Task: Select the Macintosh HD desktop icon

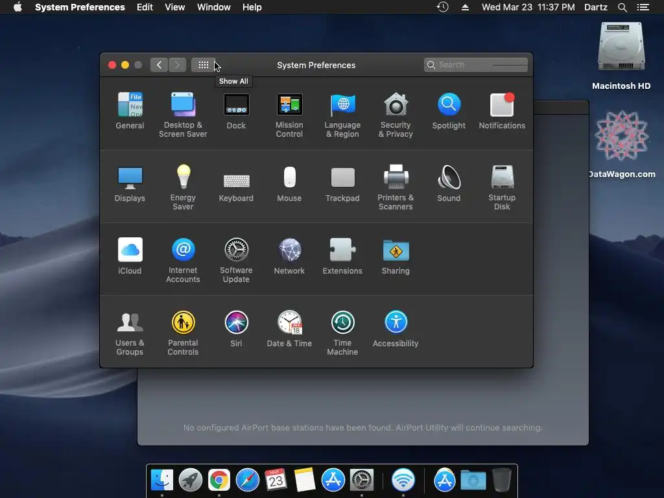Action: tap(621, 56)
